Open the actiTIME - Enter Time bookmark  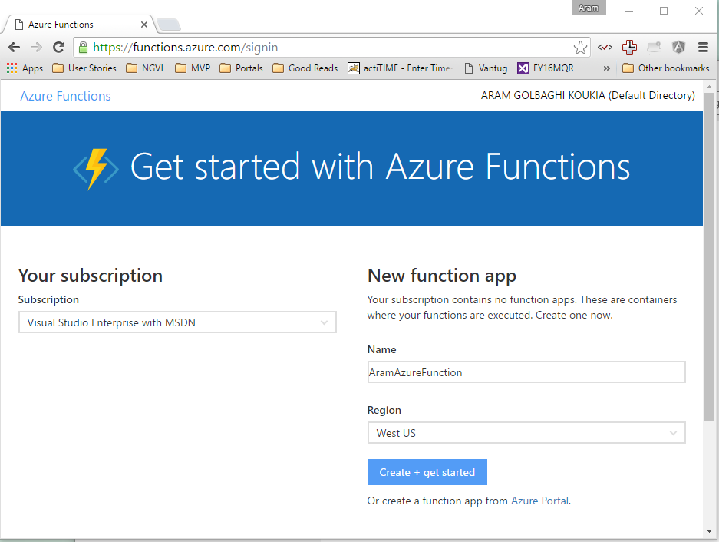pos(399,68)
